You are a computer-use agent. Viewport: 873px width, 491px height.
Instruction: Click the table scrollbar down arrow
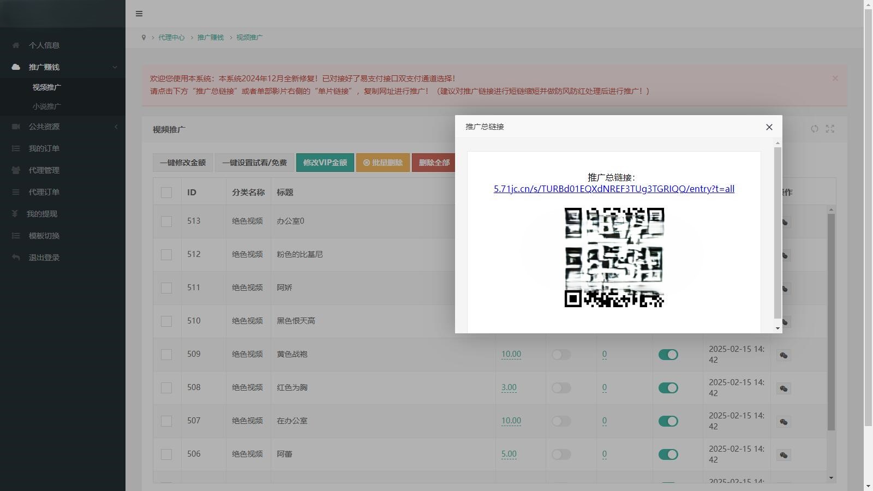(x=831, y=478)
